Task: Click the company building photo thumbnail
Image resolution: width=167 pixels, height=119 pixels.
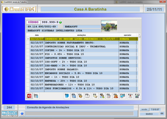Action: click(109, 26)
